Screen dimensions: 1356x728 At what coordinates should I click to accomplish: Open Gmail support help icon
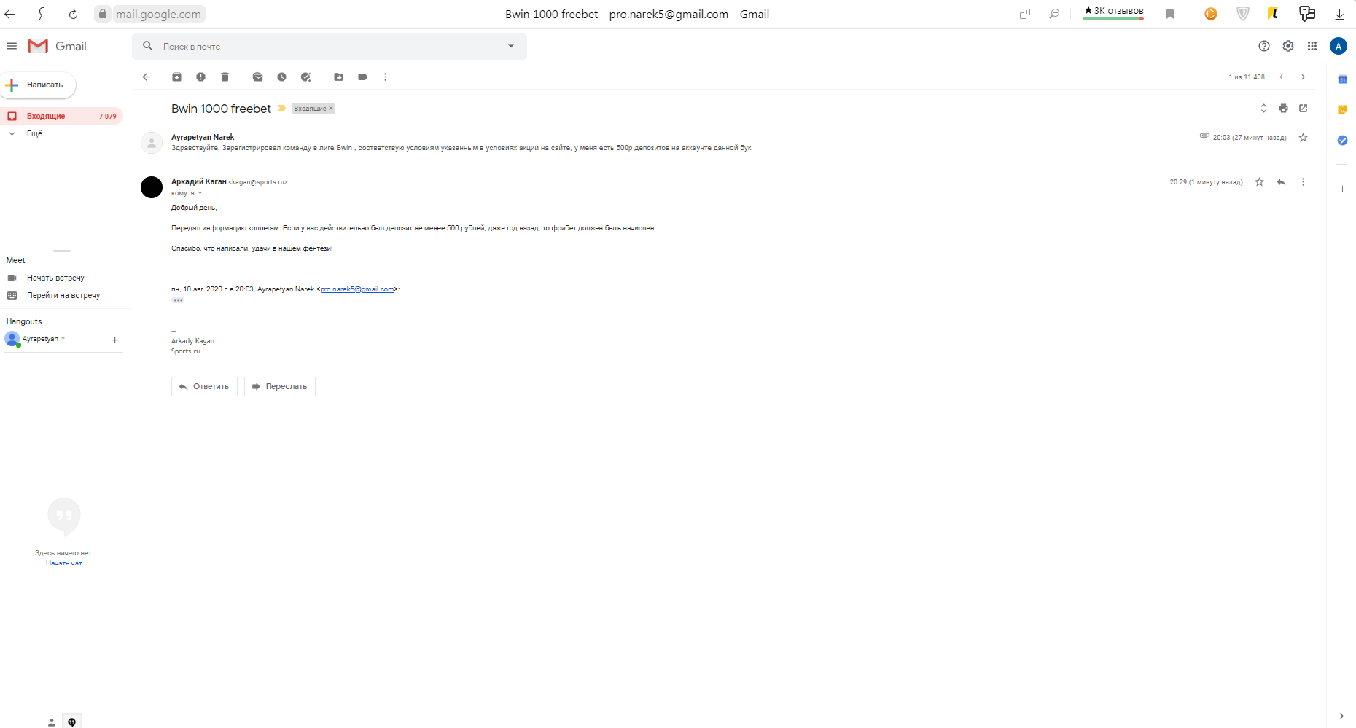coord(1264,46)
